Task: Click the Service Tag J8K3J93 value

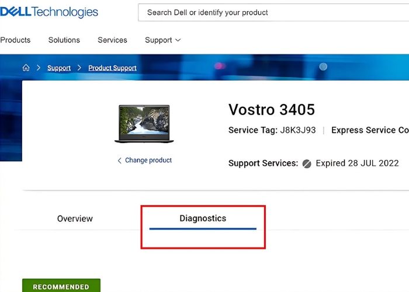Action: click(x=298, y=130)
